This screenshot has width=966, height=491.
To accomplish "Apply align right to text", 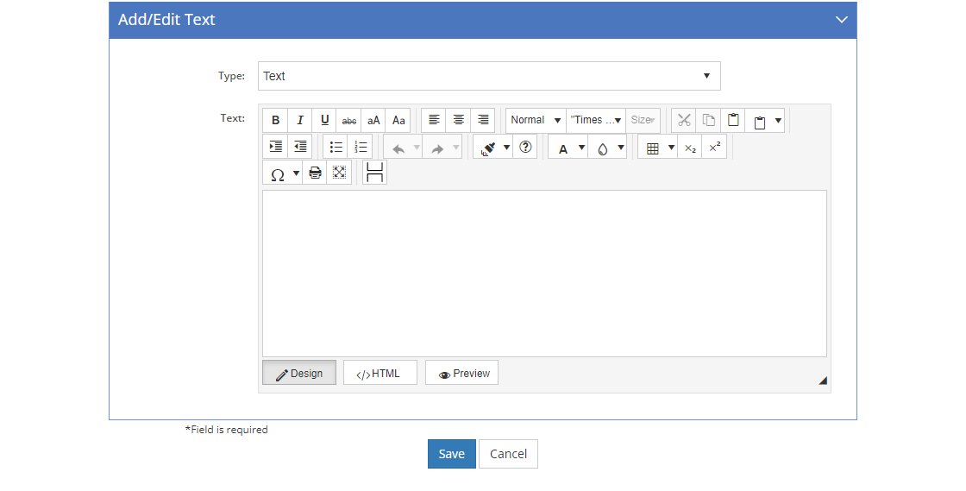I will 483,120.
